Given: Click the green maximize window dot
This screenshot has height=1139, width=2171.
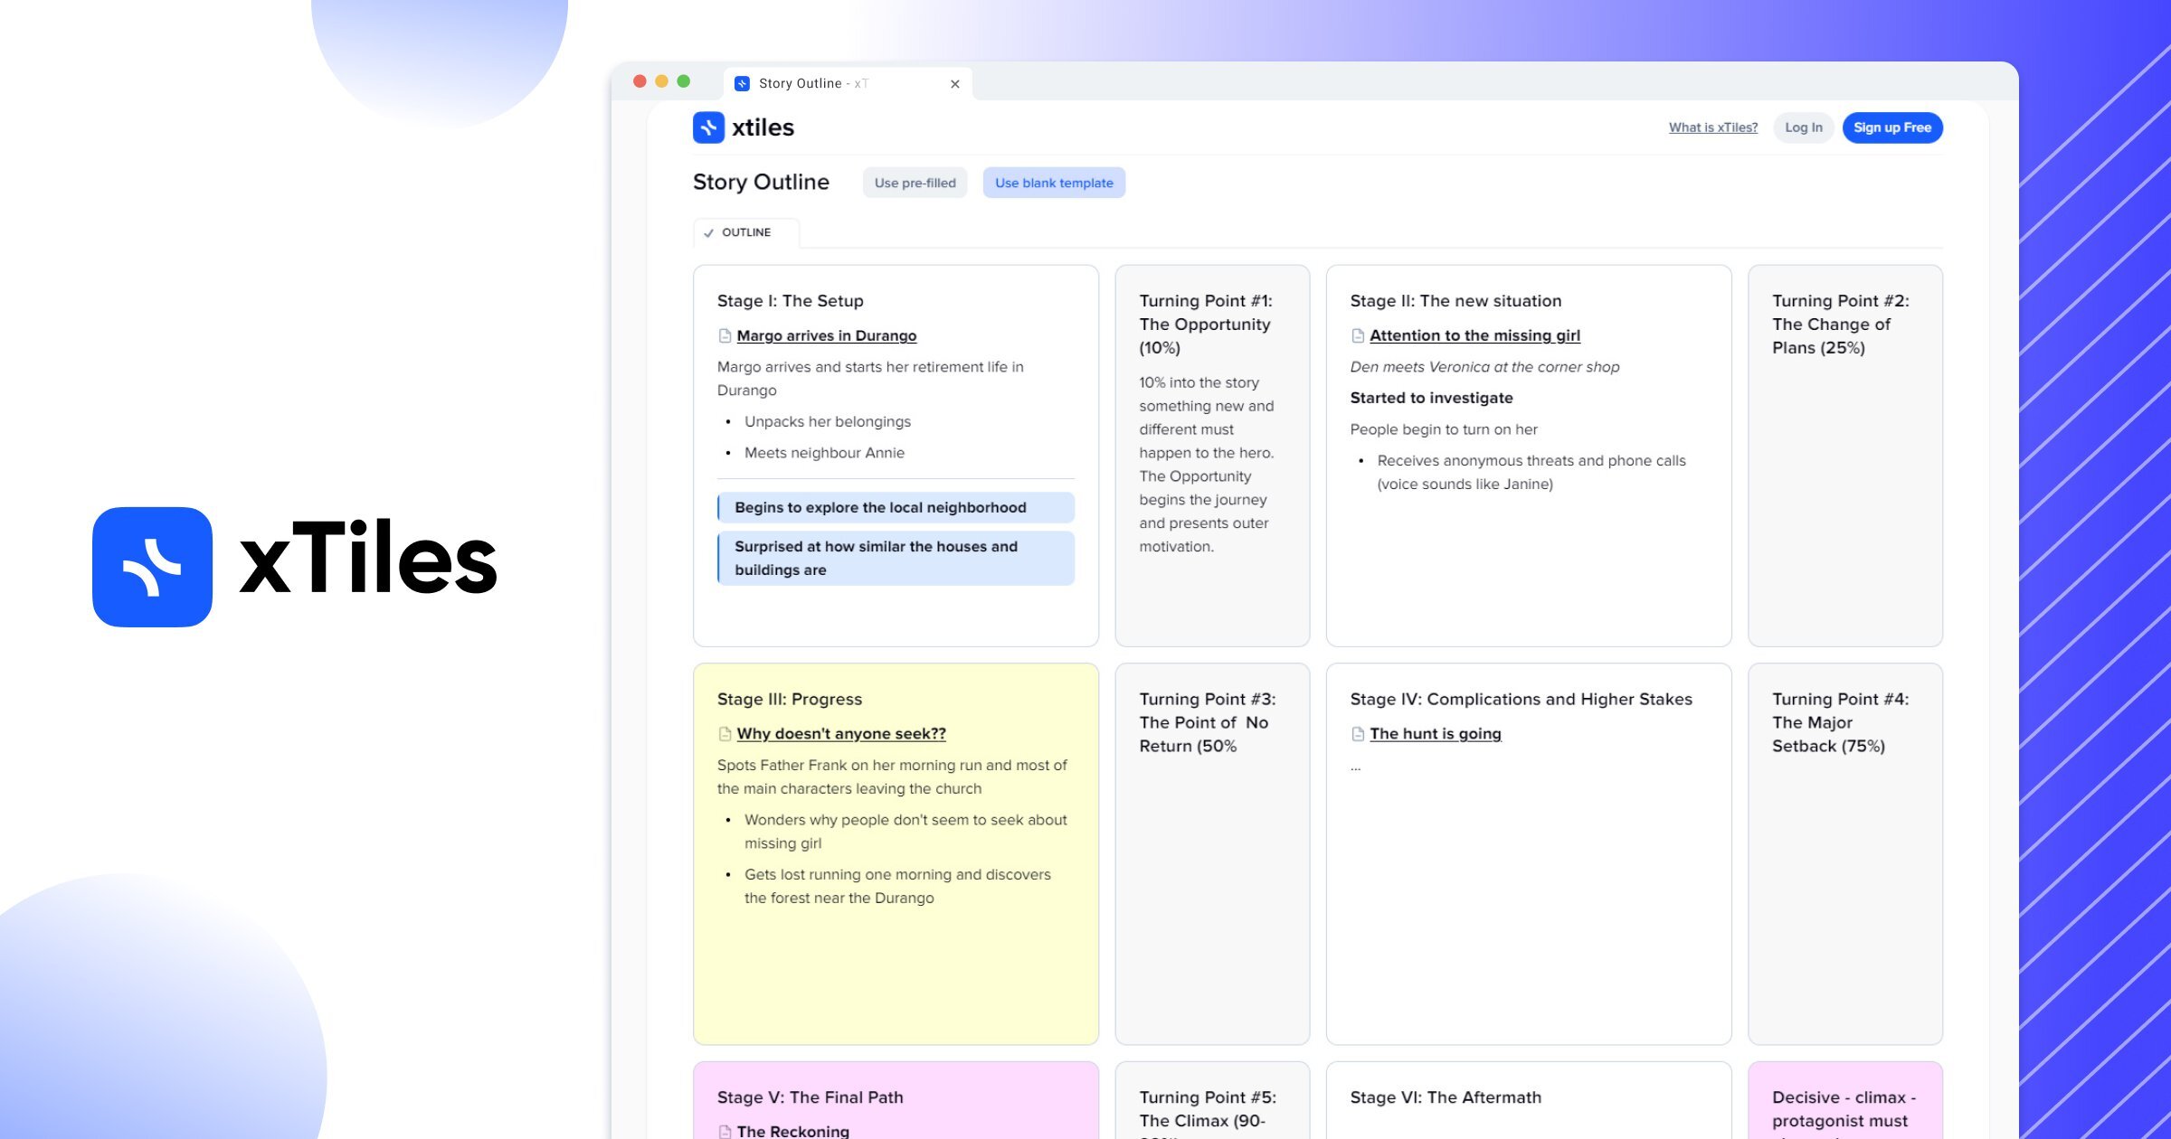Looking at the screenshot, I should point(684,81).
